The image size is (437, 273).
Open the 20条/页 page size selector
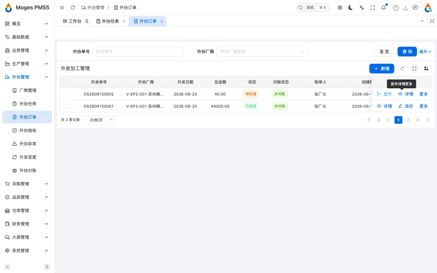click(x=99, y=120)
